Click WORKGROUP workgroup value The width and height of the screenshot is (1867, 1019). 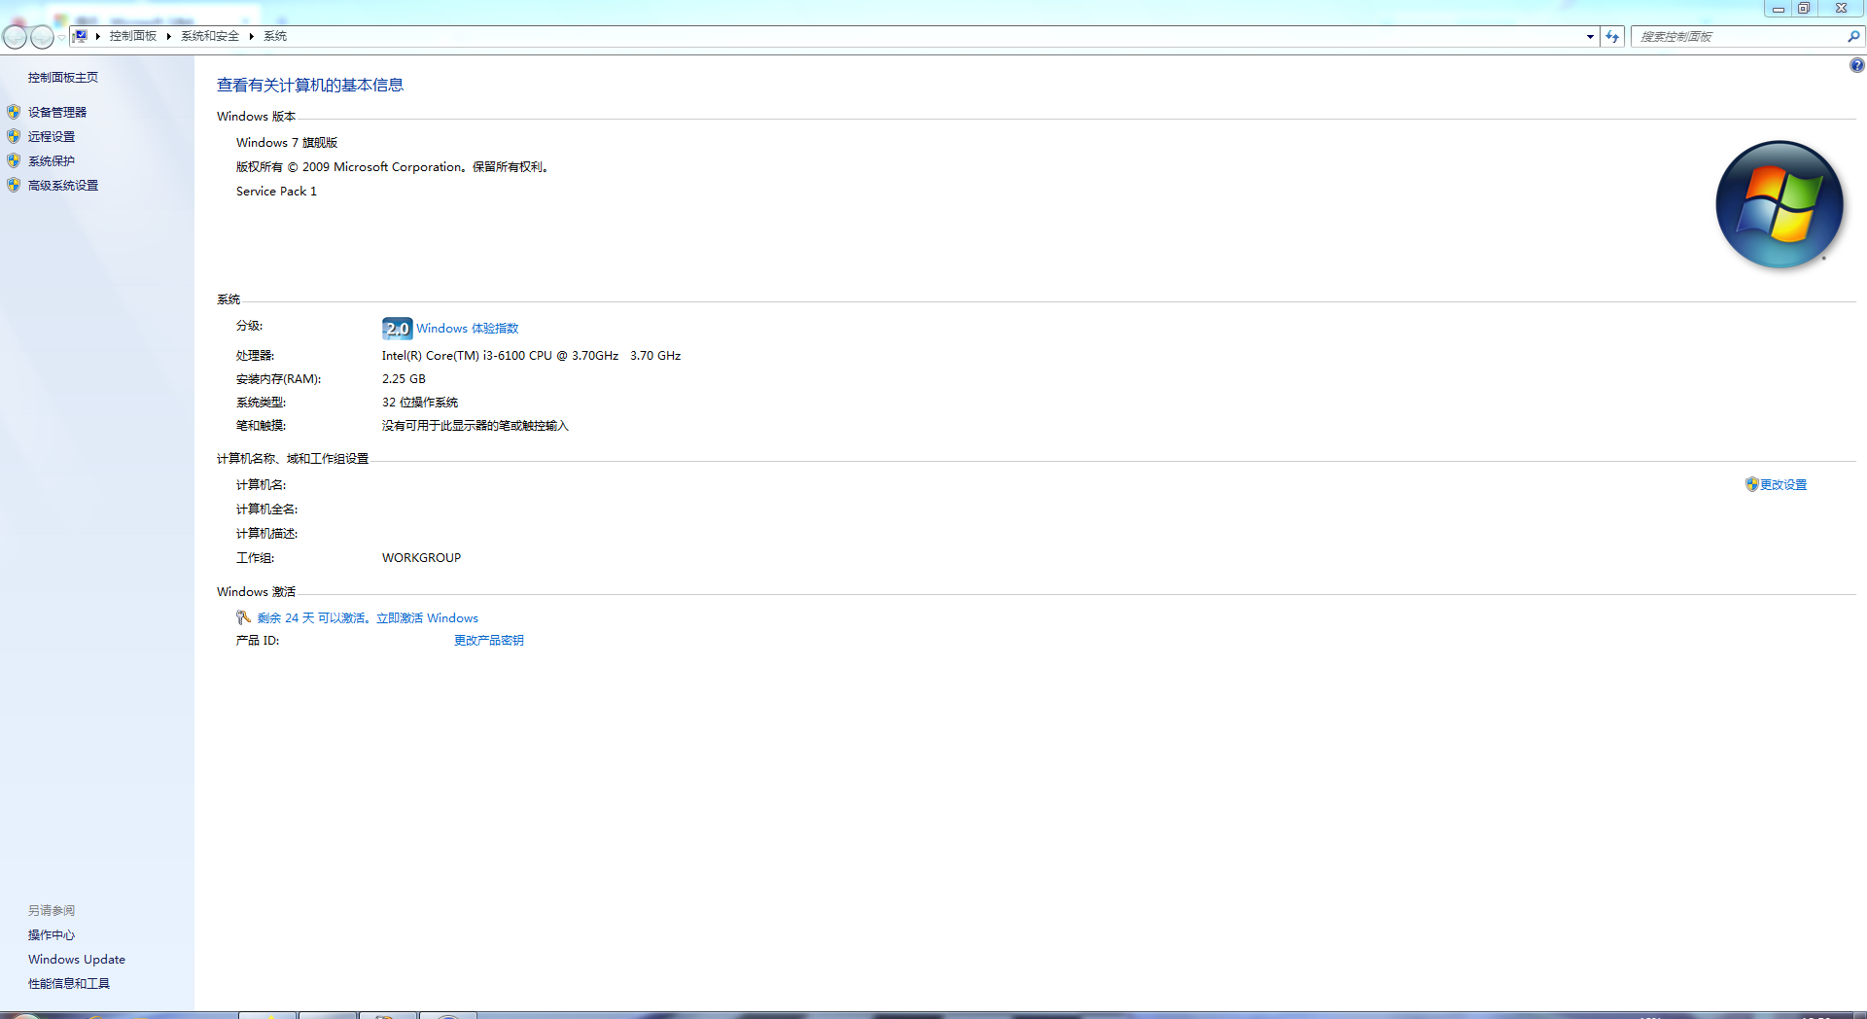click(x=421, y=558)
